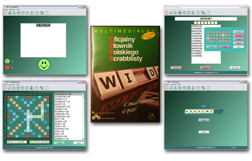Toggle the highlighted letter M in the Anagramy letter grid
The image size is (252, 161).
pyautogui.click(x=208, y=38)
